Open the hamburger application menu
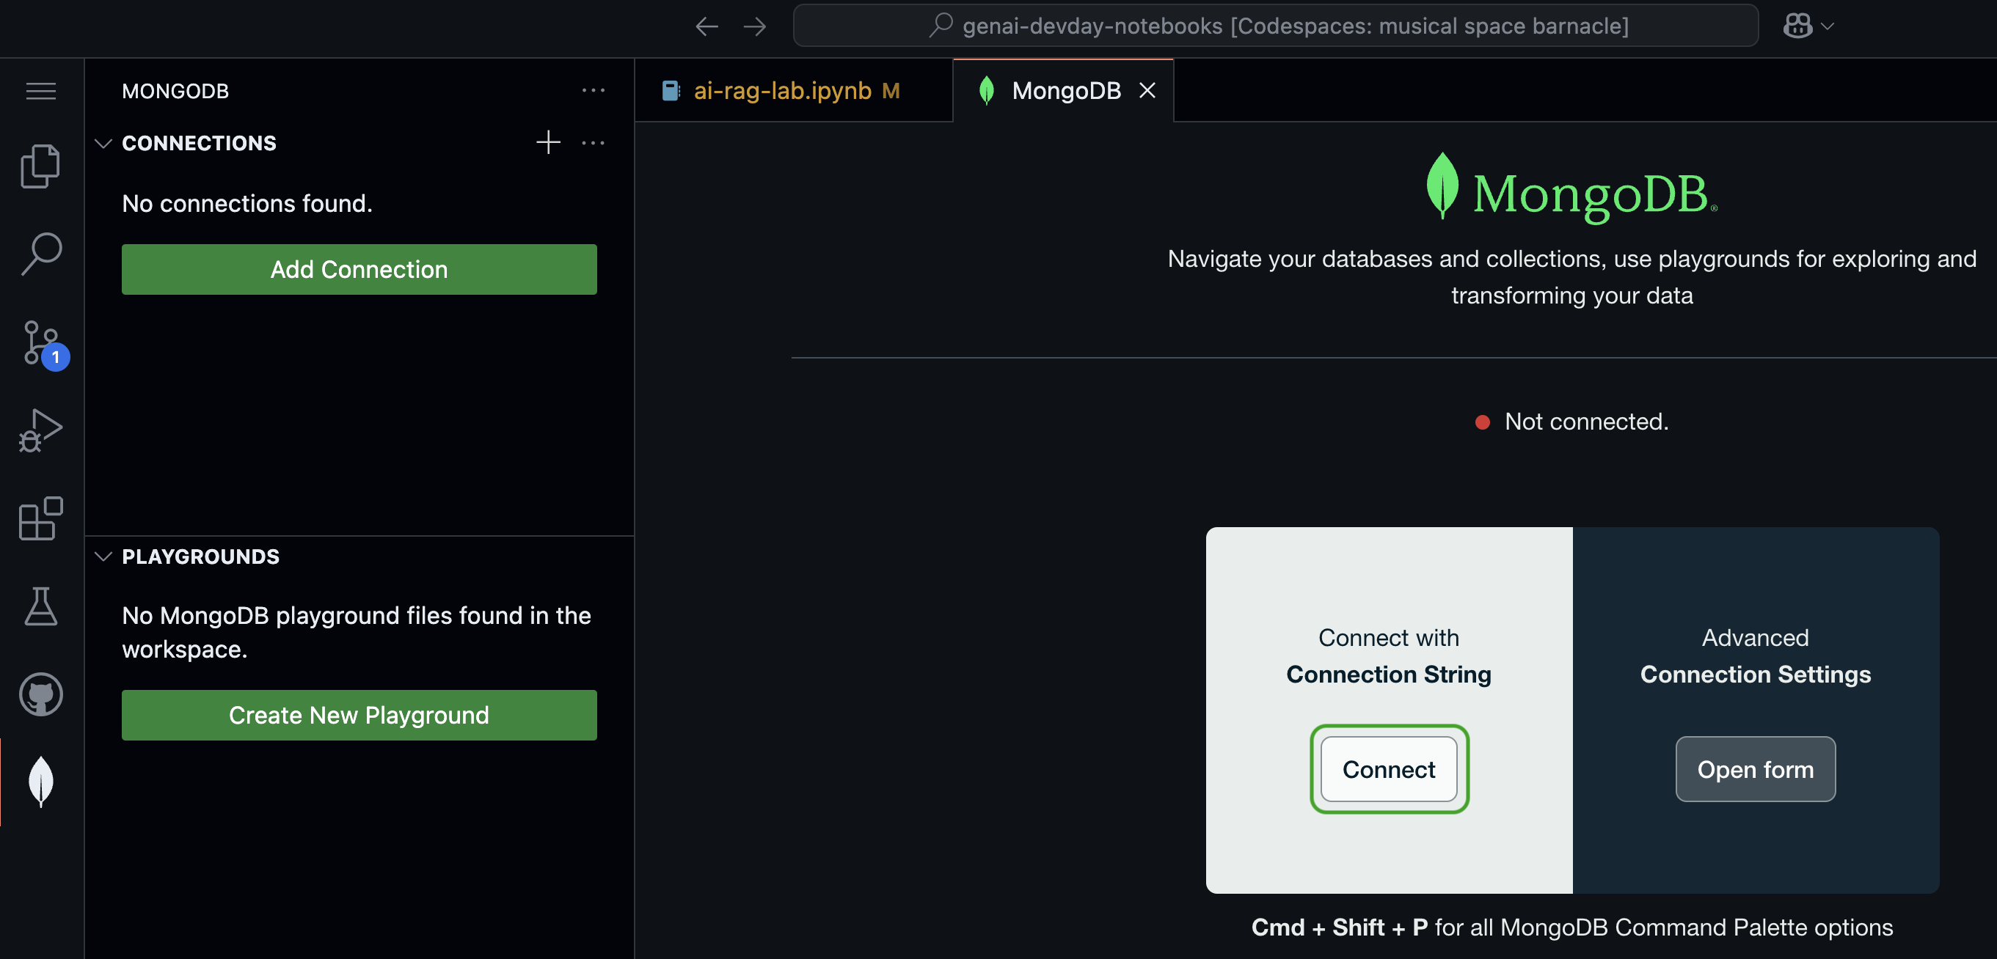 (41, 92)
